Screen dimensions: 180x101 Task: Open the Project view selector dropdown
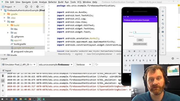coord(9,7)
